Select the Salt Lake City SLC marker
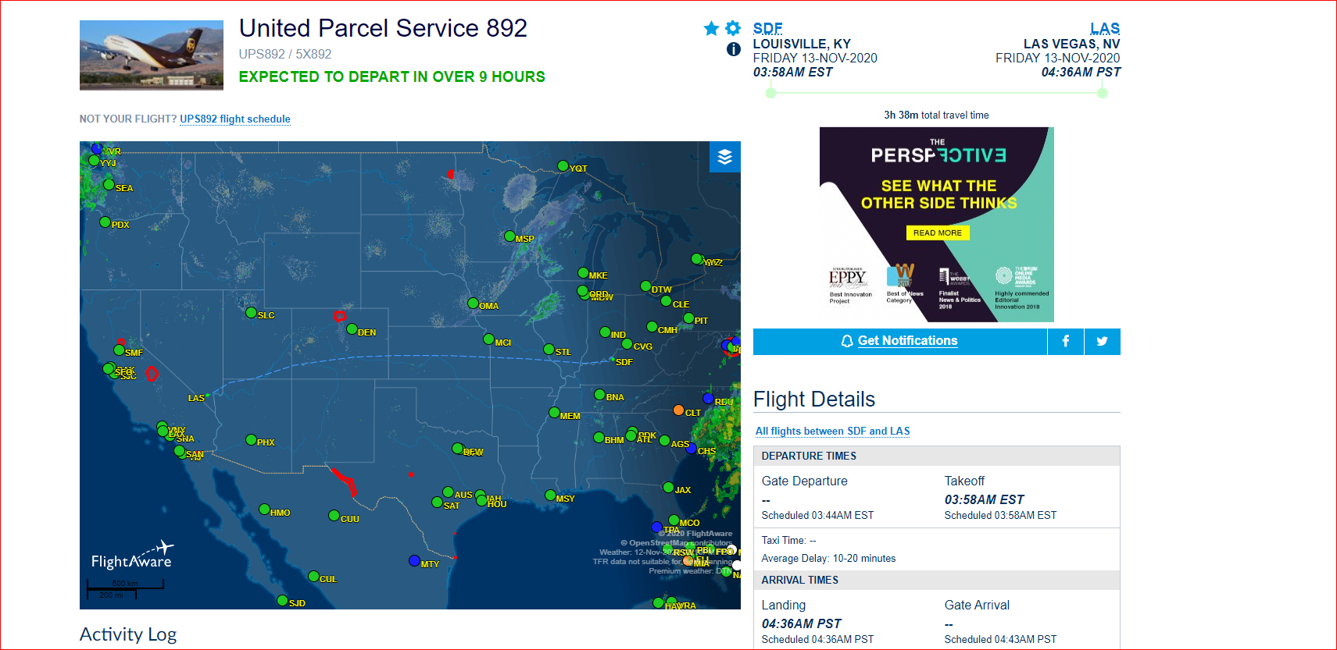This screenshot has width=1337, height=650. click(x=251, y=313)
